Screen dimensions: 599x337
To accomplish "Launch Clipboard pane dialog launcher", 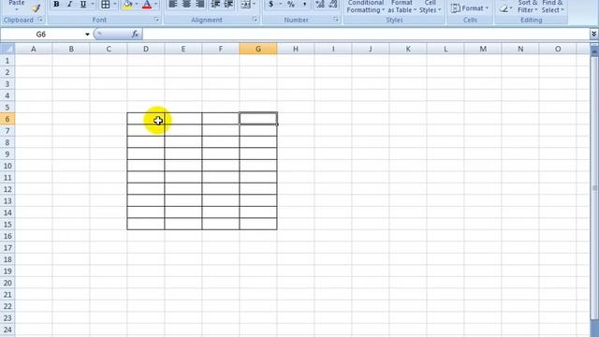I will tap(40, 20).
